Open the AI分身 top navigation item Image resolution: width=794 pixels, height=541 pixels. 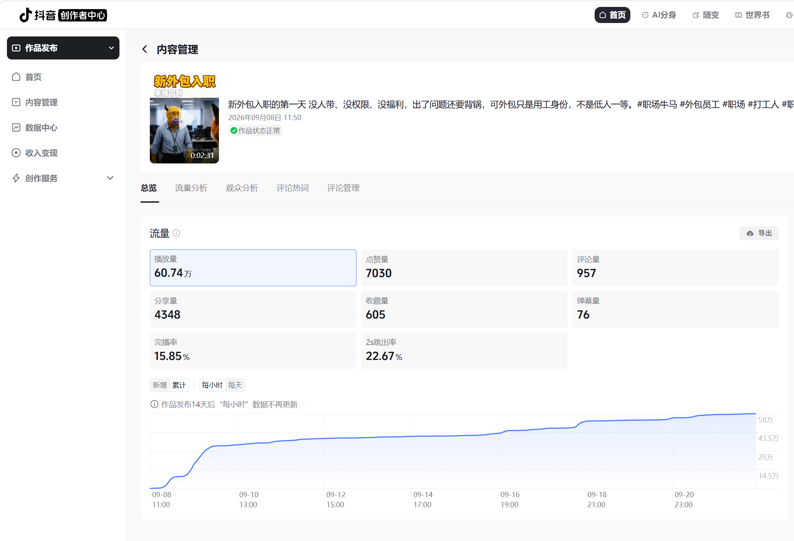tap(659, 15)
